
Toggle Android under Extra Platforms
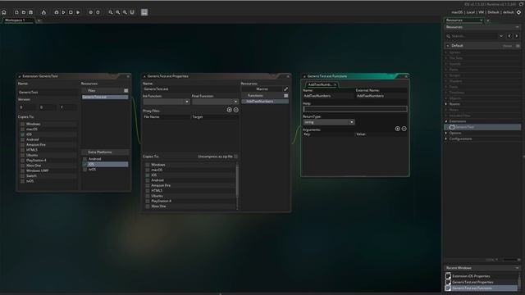click(85, 159)
